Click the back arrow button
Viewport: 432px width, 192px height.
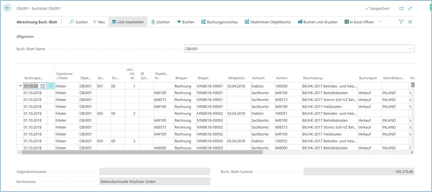[x=8, y=8]
